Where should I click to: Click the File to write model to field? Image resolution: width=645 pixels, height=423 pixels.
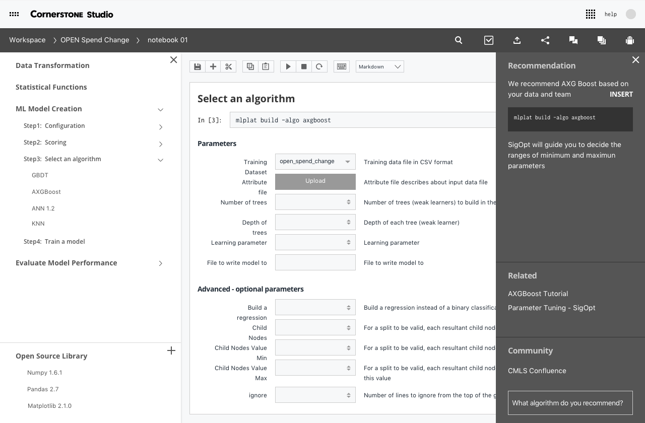pyautogui.click(x=315, y=262)
